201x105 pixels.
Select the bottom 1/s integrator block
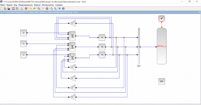[102, 55]
